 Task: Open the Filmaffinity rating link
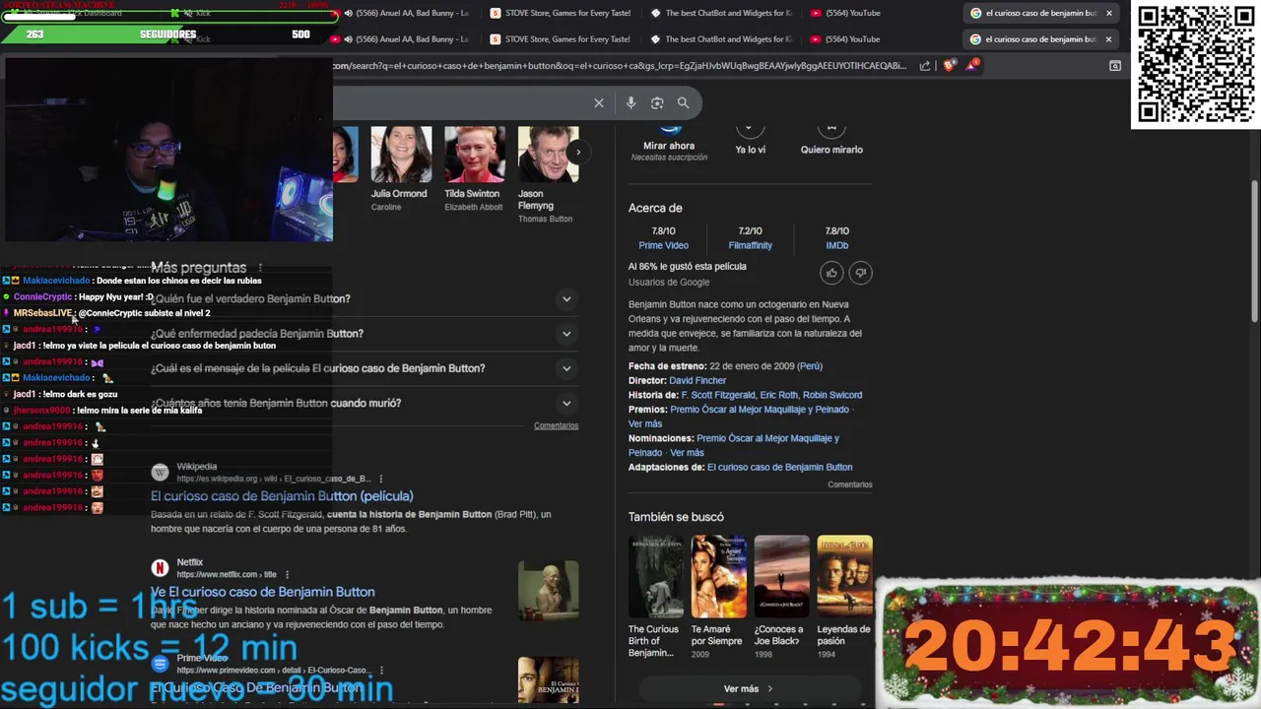pyautogui.click(x=750, y=245)
